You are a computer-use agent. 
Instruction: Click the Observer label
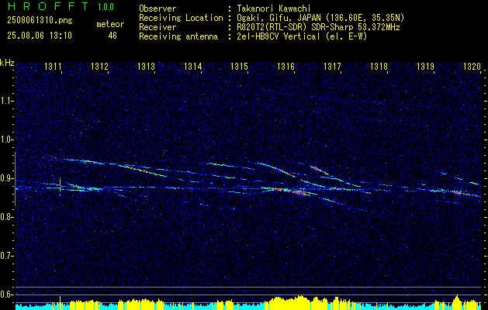(x=157, y=9)
